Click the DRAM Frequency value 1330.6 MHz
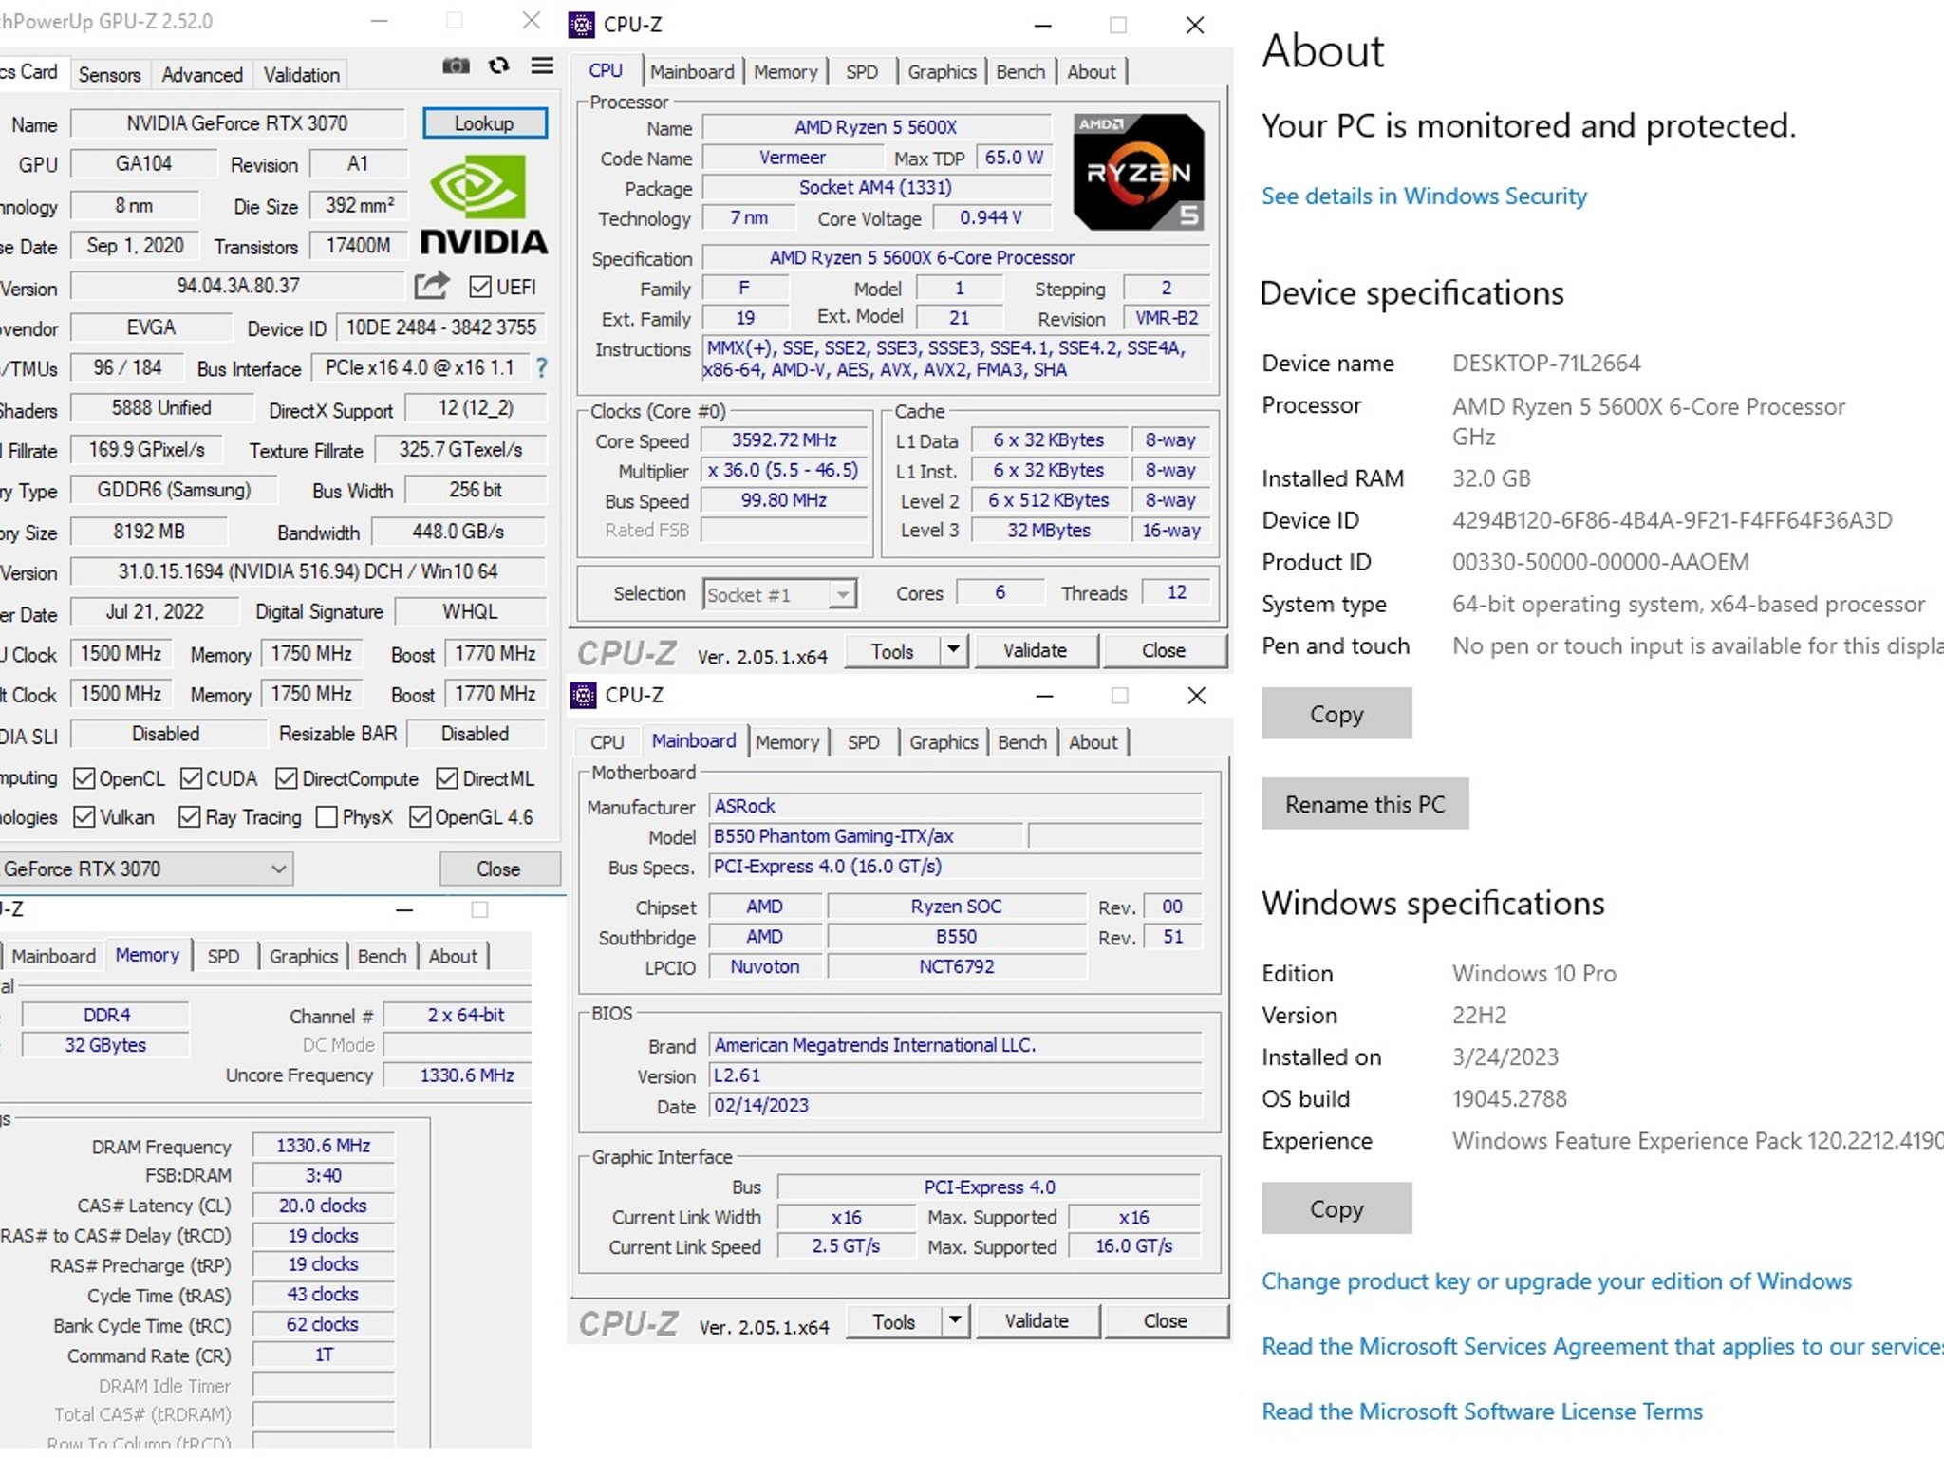This screenshot has width=1944, height=1458. (323, 1146)
